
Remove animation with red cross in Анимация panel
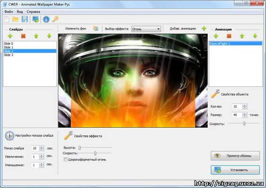229,36
